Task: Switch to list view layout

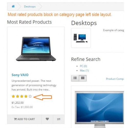Action: (75, 78)
